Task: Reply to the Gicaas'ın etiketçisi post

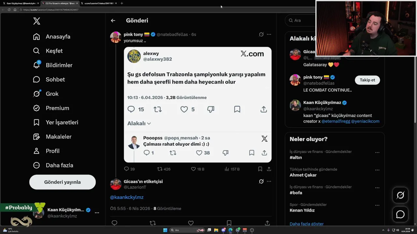Action: point(114,223)
